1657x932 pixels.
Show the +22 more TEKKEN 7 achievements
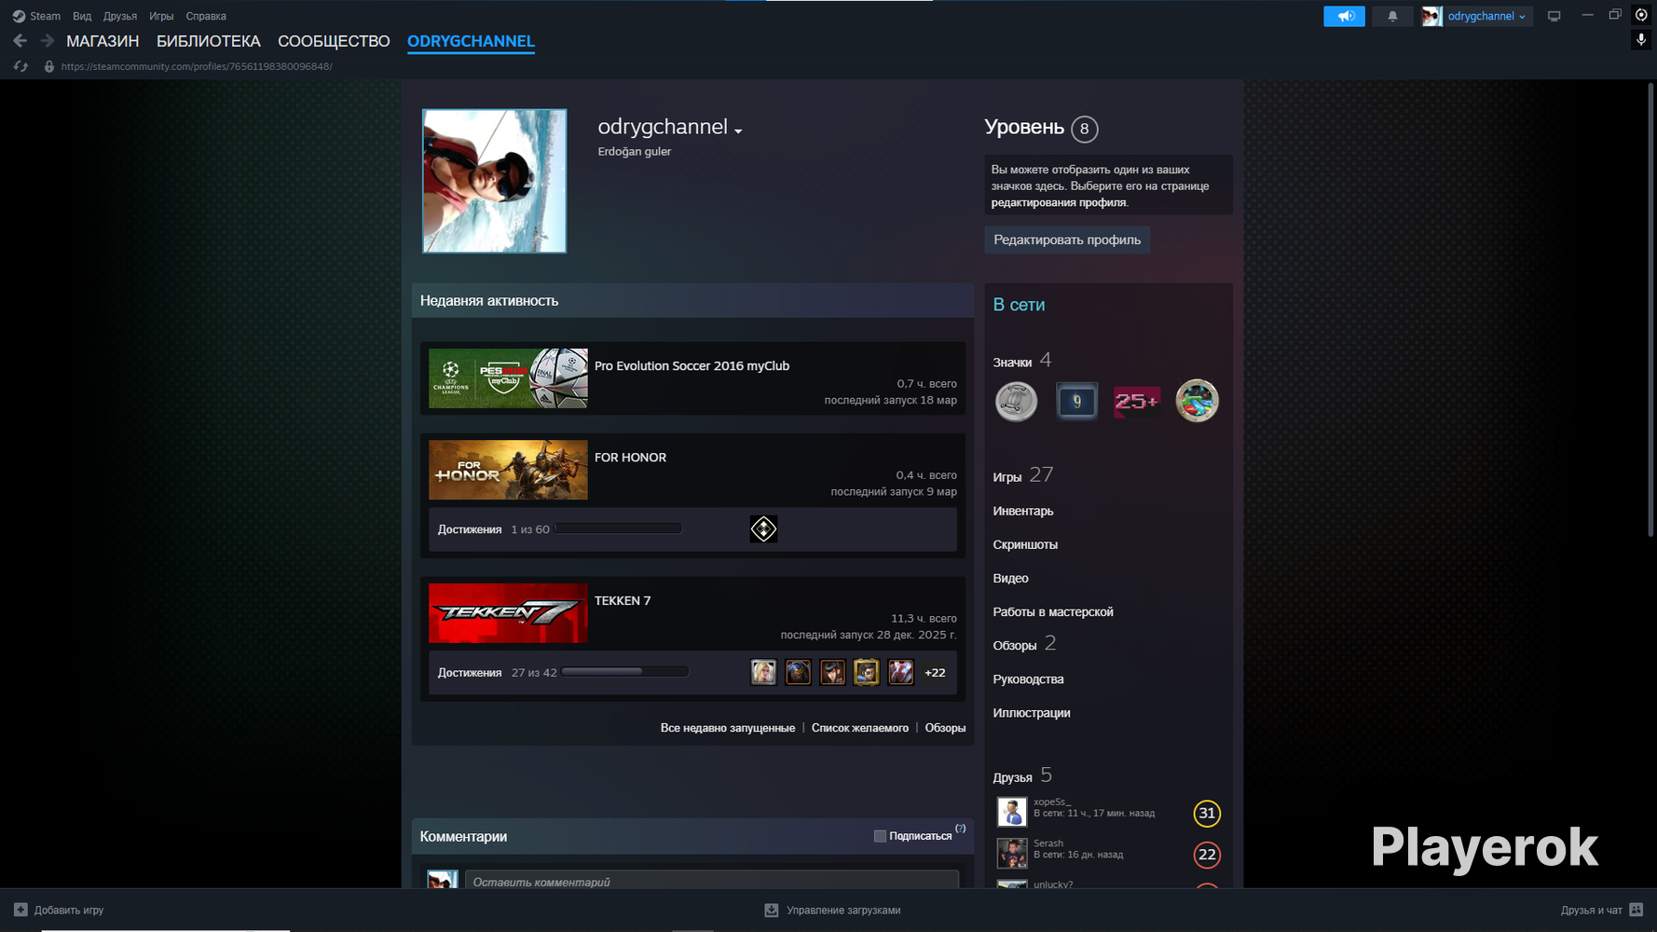click(935, 672)
